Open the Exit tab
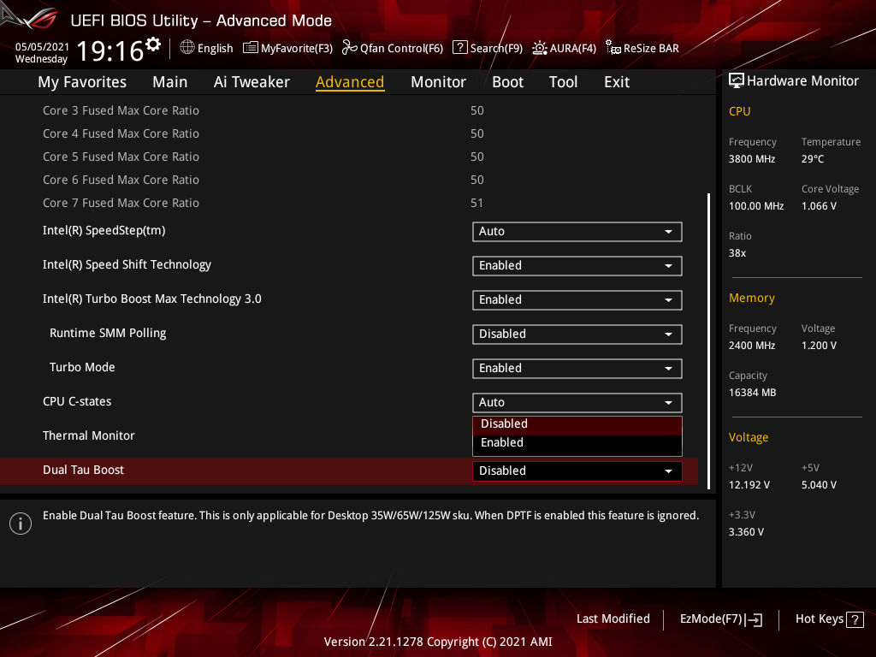This screenshot has width=876, height=657. (617, 82)
